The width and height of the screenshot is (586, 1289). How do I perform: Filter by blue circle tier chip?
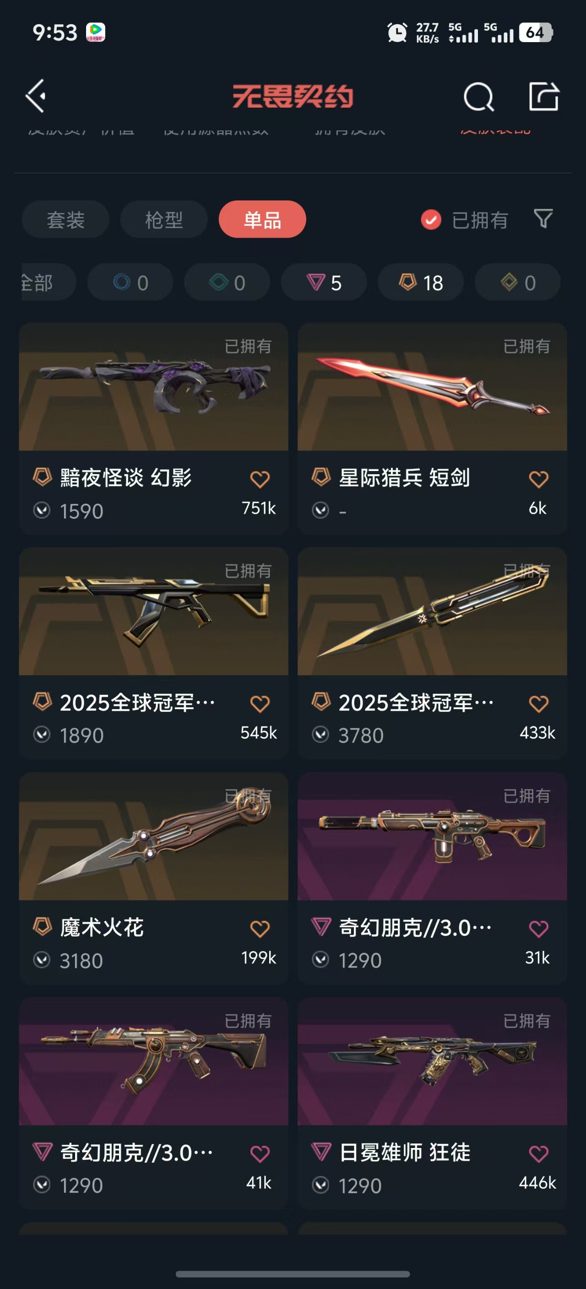point(130,282)
